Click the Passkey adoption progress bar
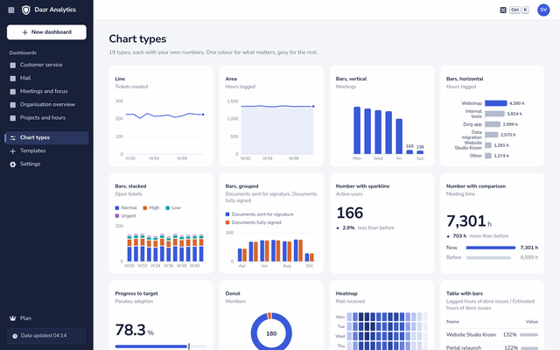Screen dimensions: 560x350 click(161, 346)
